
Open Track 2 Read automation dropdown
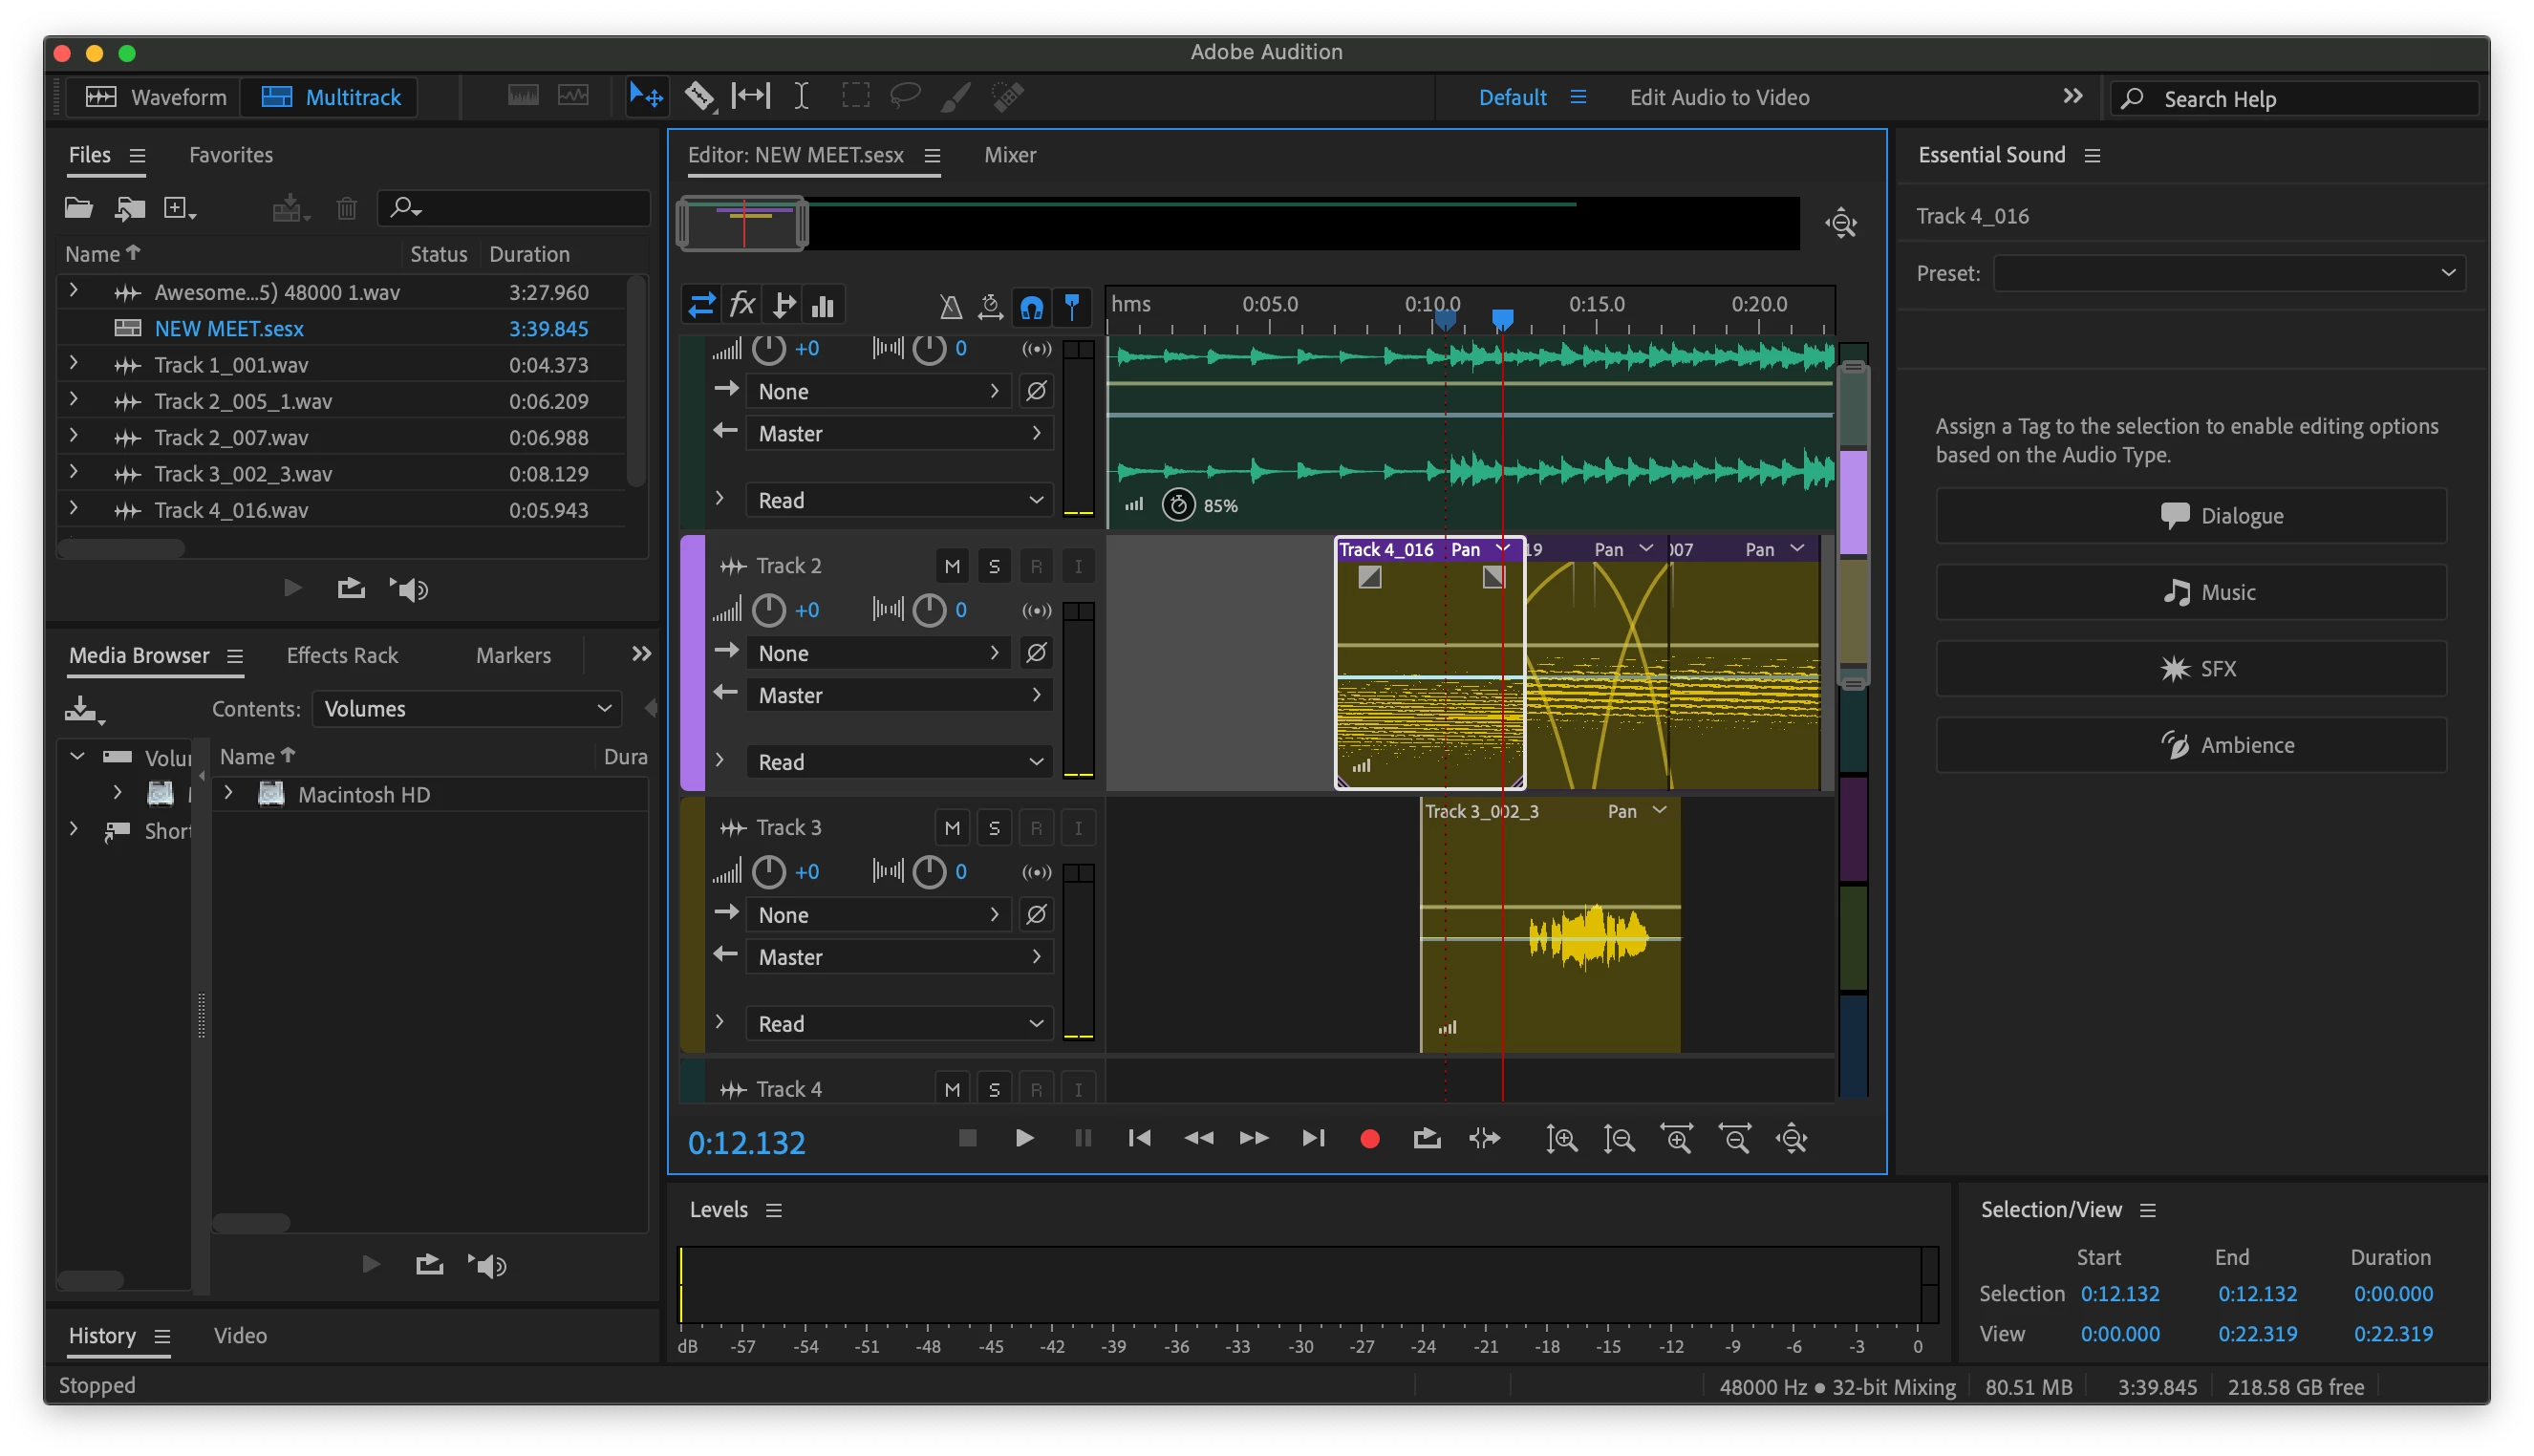pos(898,762)
